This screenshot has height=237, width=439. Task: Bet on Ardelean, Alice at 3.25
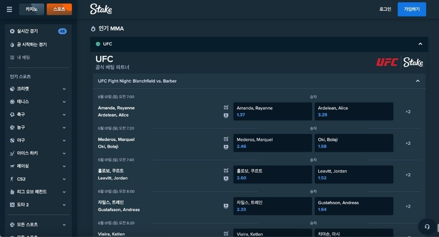pyautogui.click(x=354, y=111)
